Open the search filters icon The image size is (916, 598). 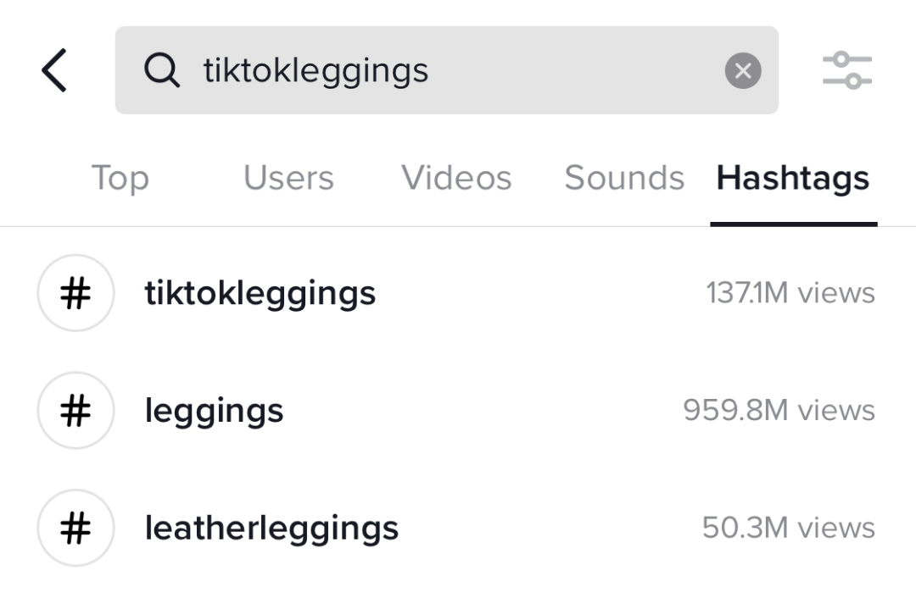click(846, 70)
